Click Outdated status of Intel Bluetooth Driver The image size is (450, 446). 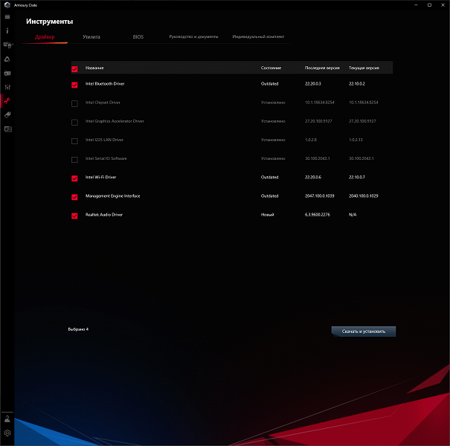[x=269, y=84]
